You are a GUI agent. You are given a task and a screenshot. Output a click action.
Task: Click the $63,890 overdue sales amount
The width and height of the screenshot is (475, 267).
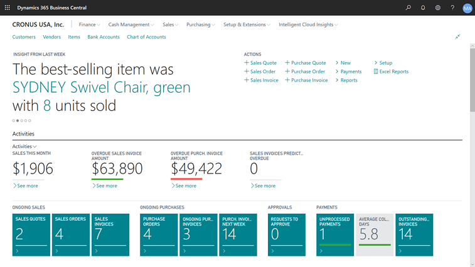coord(117,169)
